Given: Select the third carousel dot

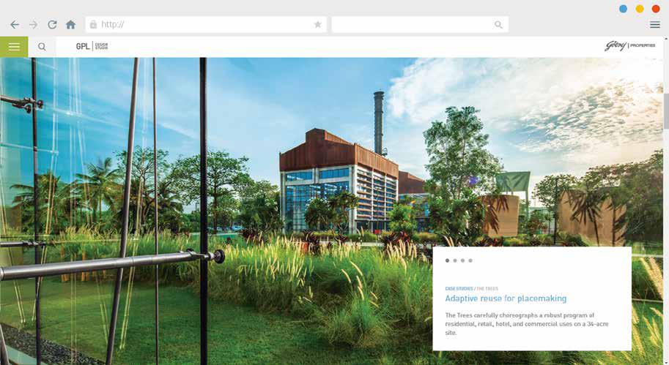Looking at the screenshot, I should (x=462, y=260).
